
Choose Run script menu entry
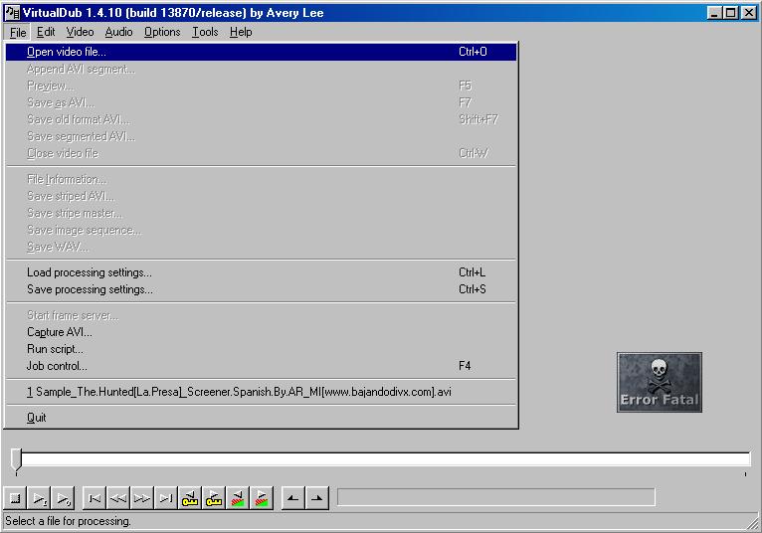coord(261,349)
